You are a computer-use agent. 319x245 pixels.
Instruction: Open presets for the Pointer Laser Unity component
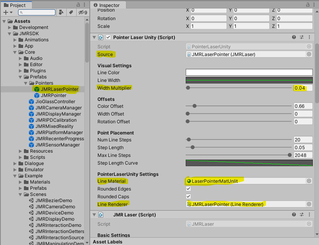pyautogui.click(x=302, y=37)
